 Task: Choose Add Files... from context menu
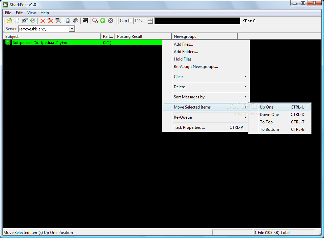pyautogui.click(x=206, y=44)
